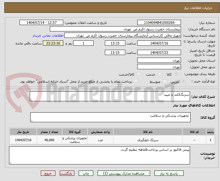Open اطلاعات تماس خریدار contact link
This screenshot has height=181, width=220.
pos(48,36)
